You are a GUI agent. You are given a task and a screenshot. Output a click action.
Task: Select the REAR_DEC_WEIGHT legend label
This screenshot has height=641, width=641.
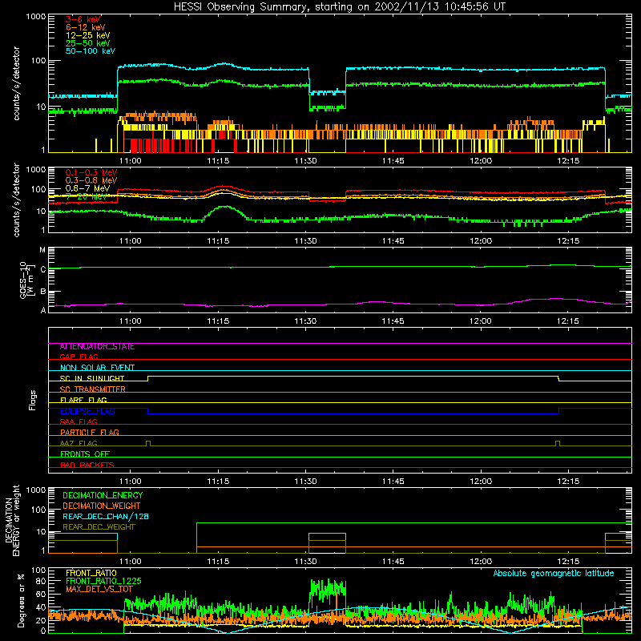(x=99, y=527)
